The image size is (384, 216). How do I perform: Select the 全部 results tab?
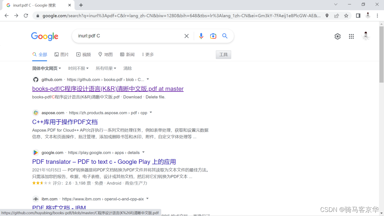tap(40, 55)
